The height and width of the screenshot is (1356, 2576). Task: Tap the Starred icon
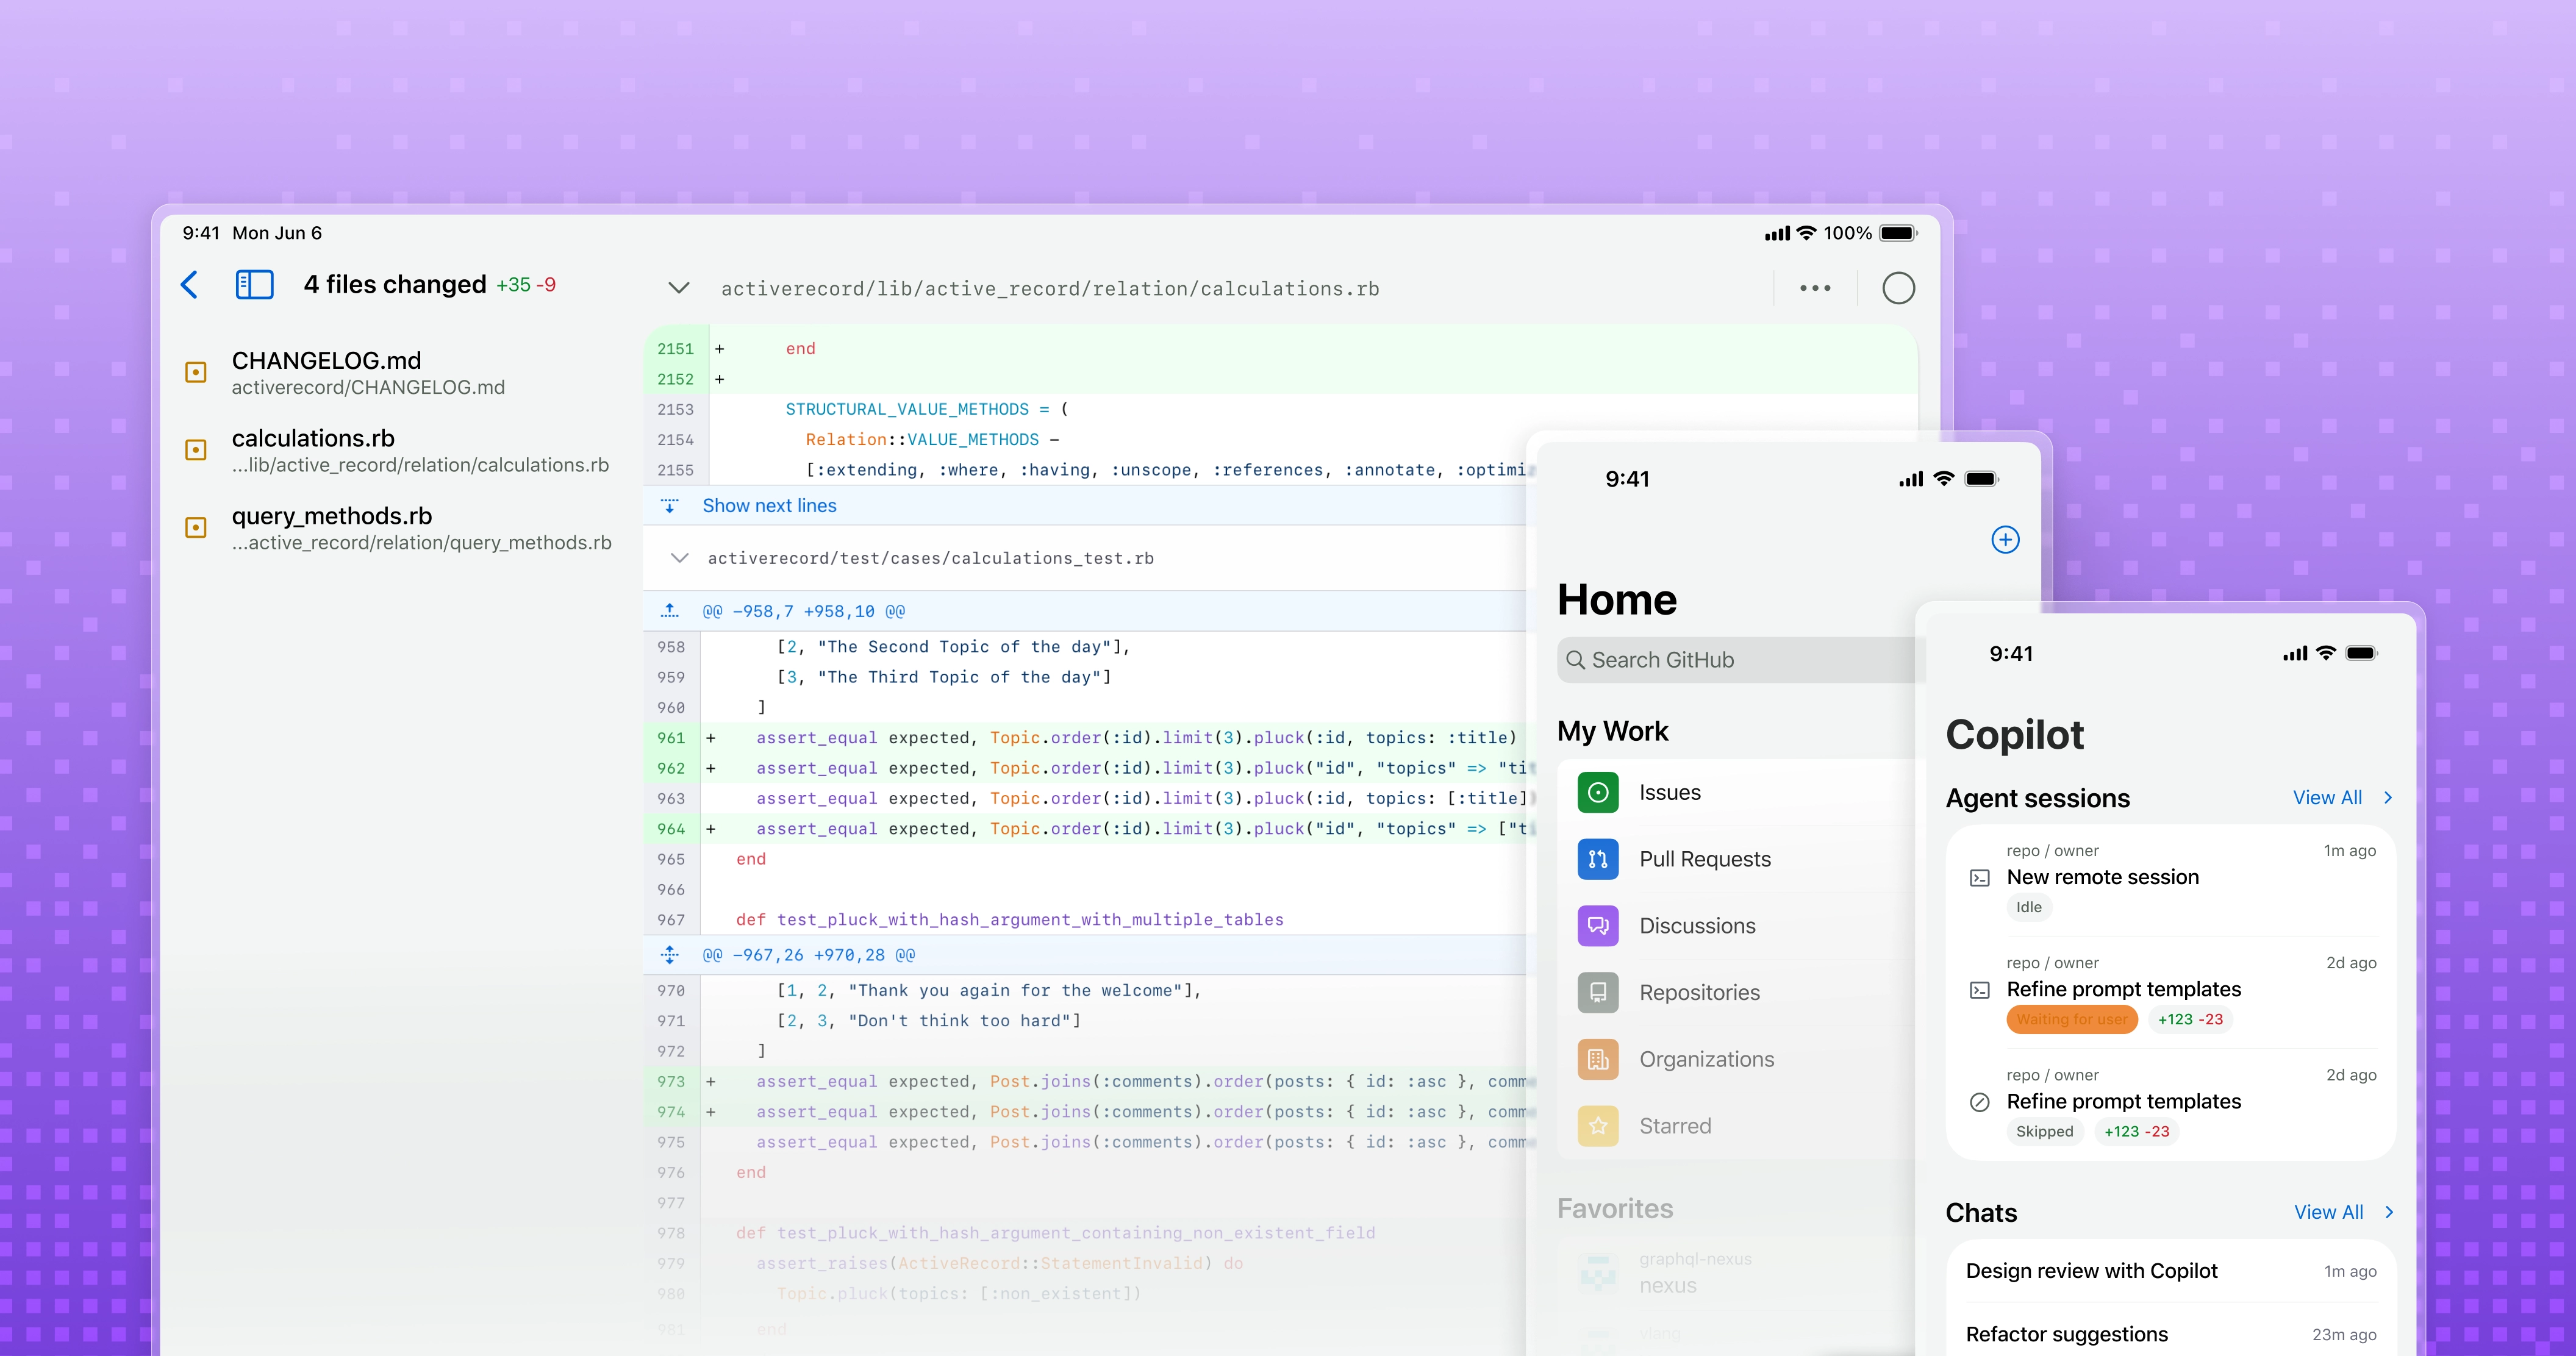1597,1125
